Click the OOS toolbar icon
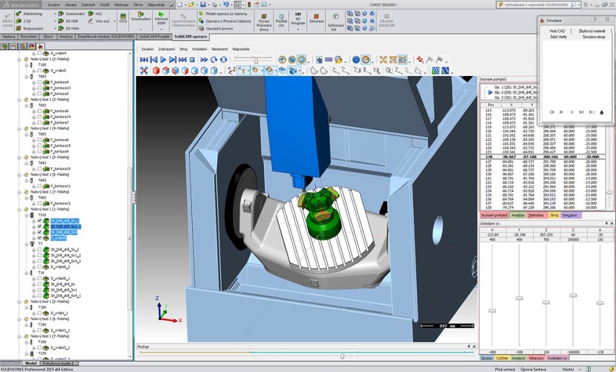This screenshot has height=372, width=616. pyautogui.click(x=123, y=19)
